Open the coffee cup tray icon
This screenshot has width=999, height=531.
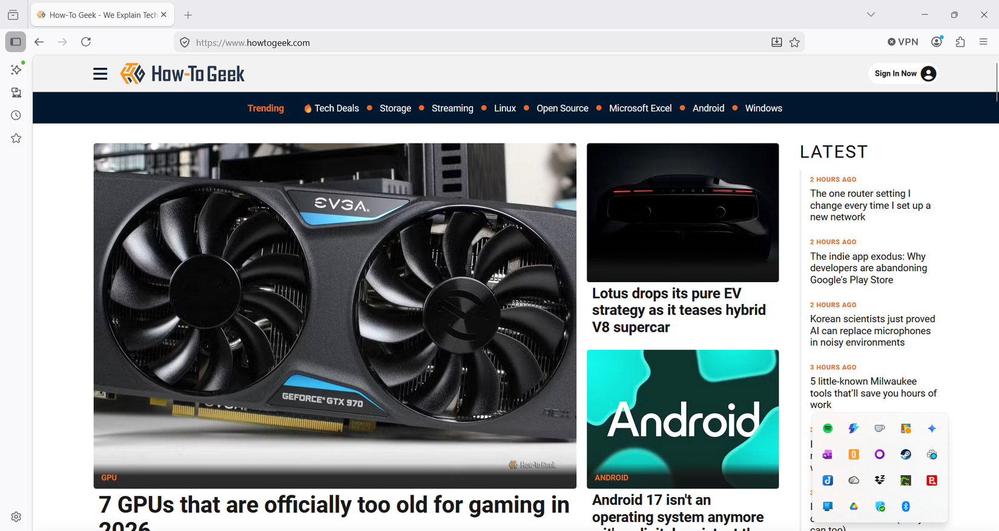tap(880, 428)
